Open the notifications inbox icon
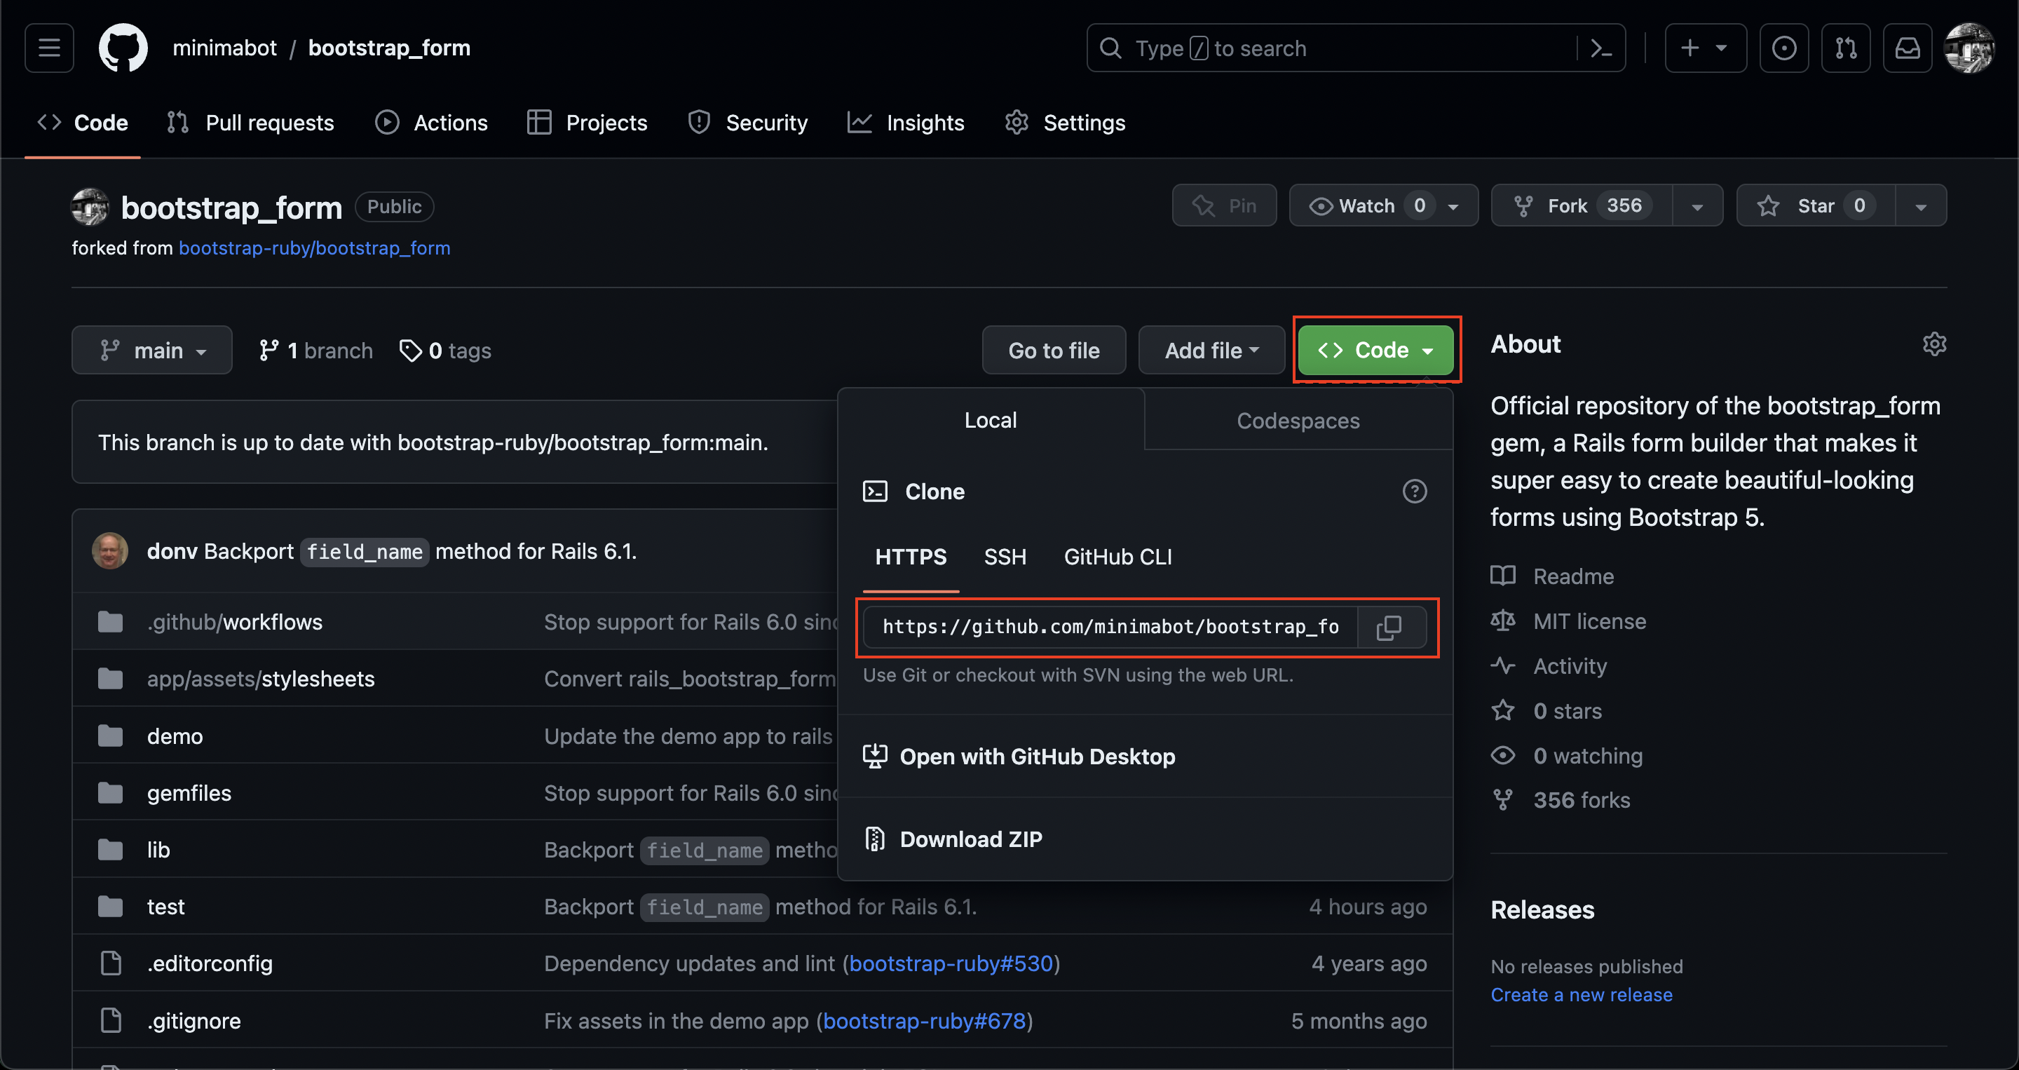 (1907, 48)
